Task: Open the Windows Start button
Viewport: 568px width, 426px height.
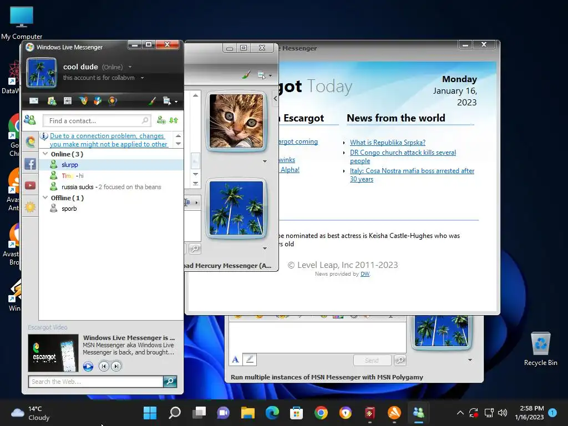Action: point(150,413)
